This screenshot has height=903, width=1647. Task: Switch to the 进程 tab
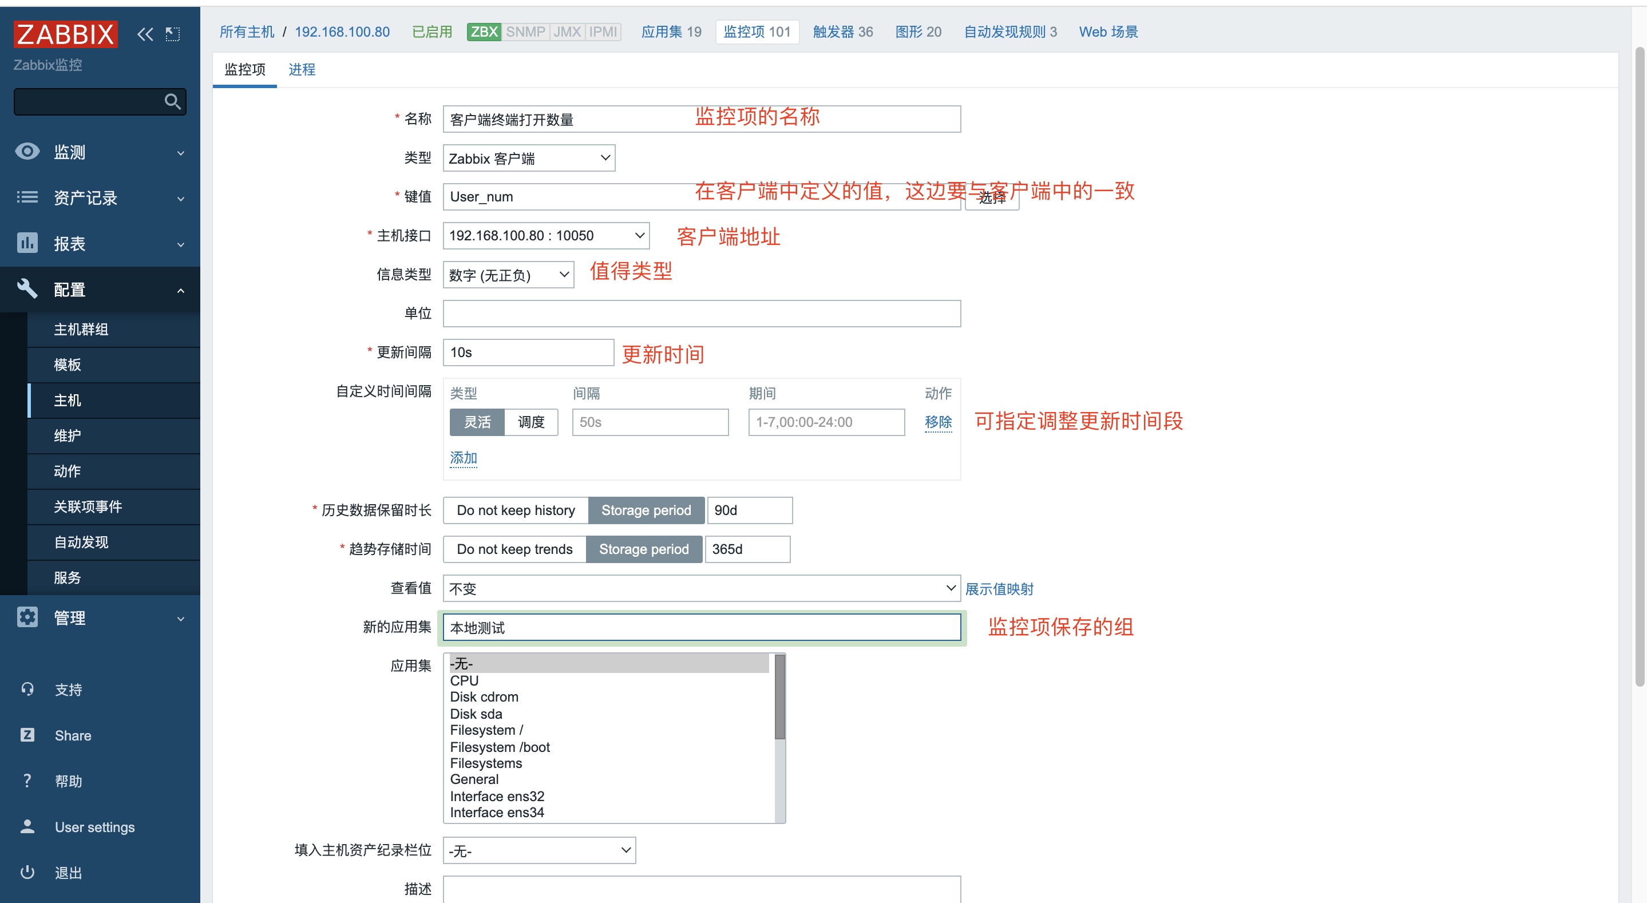tap(302, 69)
